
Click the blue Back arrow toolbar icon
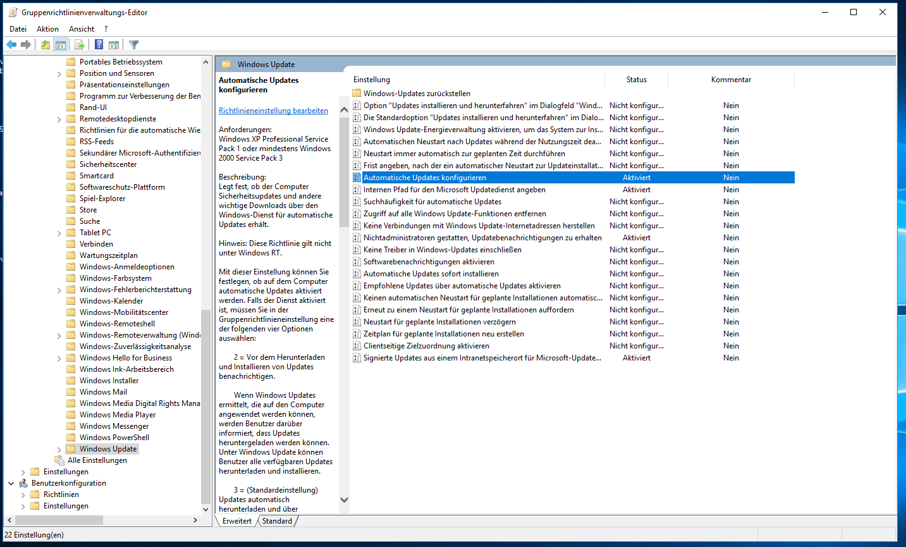tap(11, 45)
